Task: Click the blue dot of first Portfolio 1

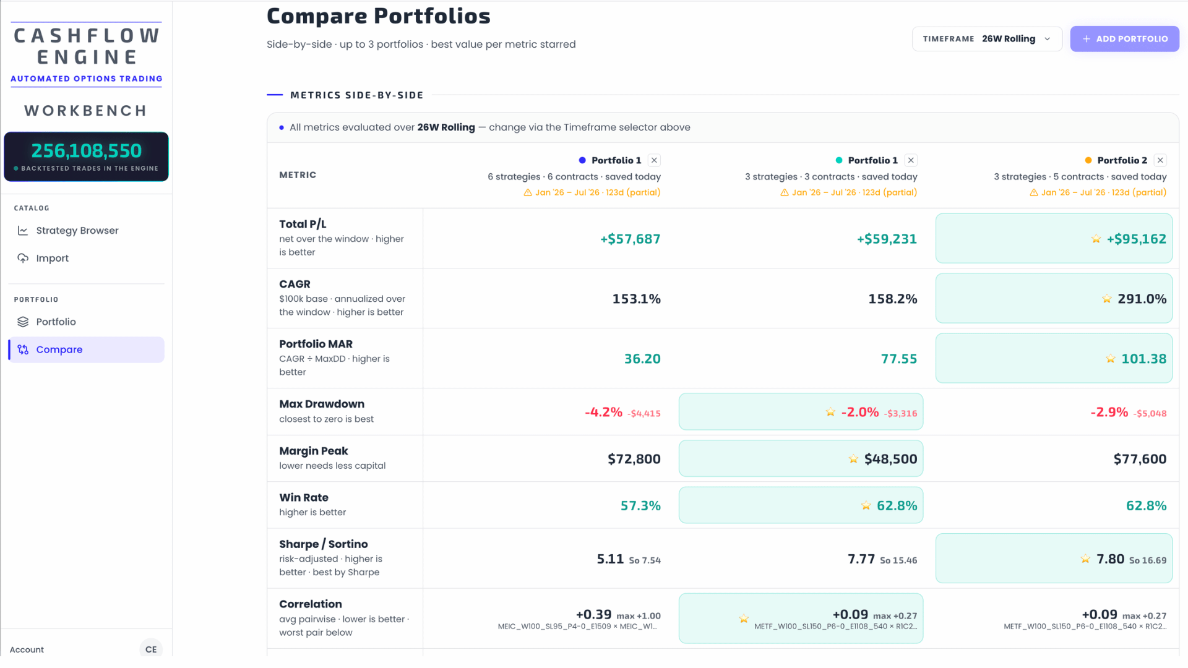Action: pos(582,160)
